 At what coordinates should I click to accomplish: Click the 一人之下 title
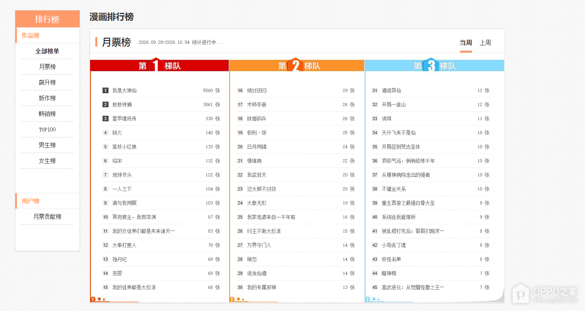tap(122, 189)
